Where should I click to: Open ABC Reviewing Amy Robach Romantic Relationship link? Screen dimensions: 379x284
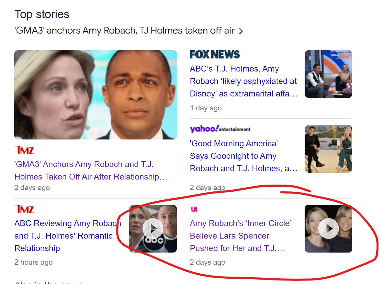[x=68, y=236]
